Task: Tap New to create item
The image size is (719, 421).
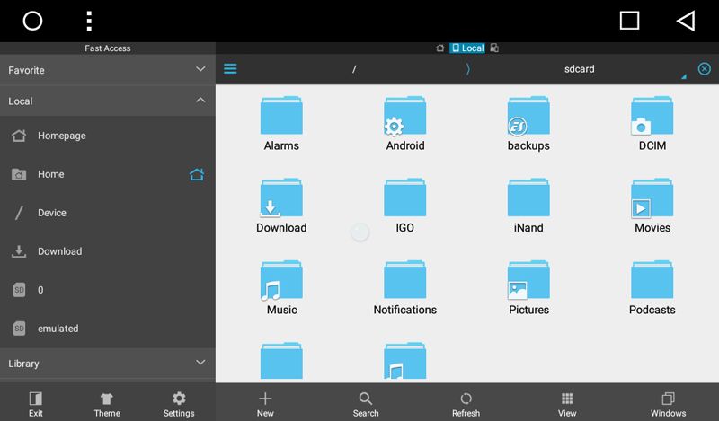Action: (x=265, y=404)
